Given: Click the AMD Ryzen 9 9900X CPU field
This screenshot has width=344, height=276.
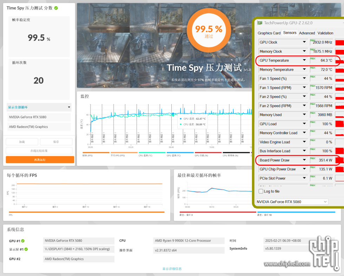Looking at the screenshot, I should tap(189, 240).
